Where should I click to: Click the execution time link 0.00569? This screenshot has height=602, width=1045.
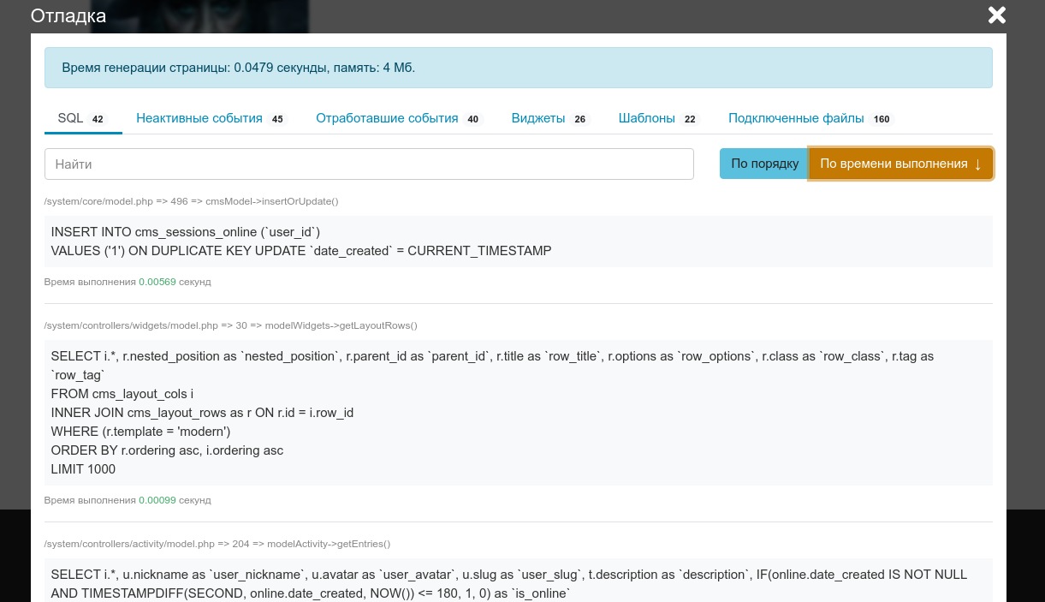[x=157, y=282]
